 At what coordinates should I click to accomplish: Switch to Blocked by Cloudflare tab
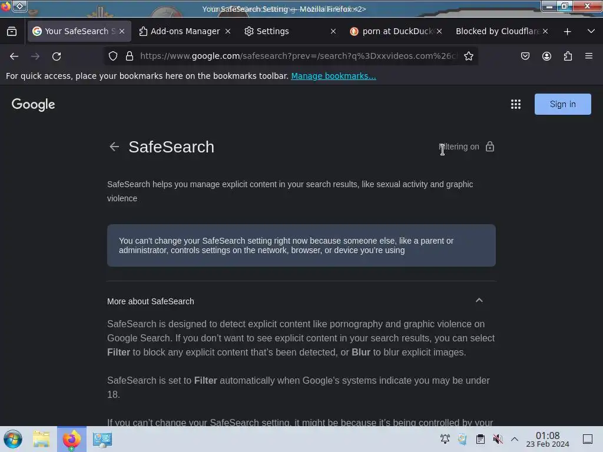click(x=502, y=31)
